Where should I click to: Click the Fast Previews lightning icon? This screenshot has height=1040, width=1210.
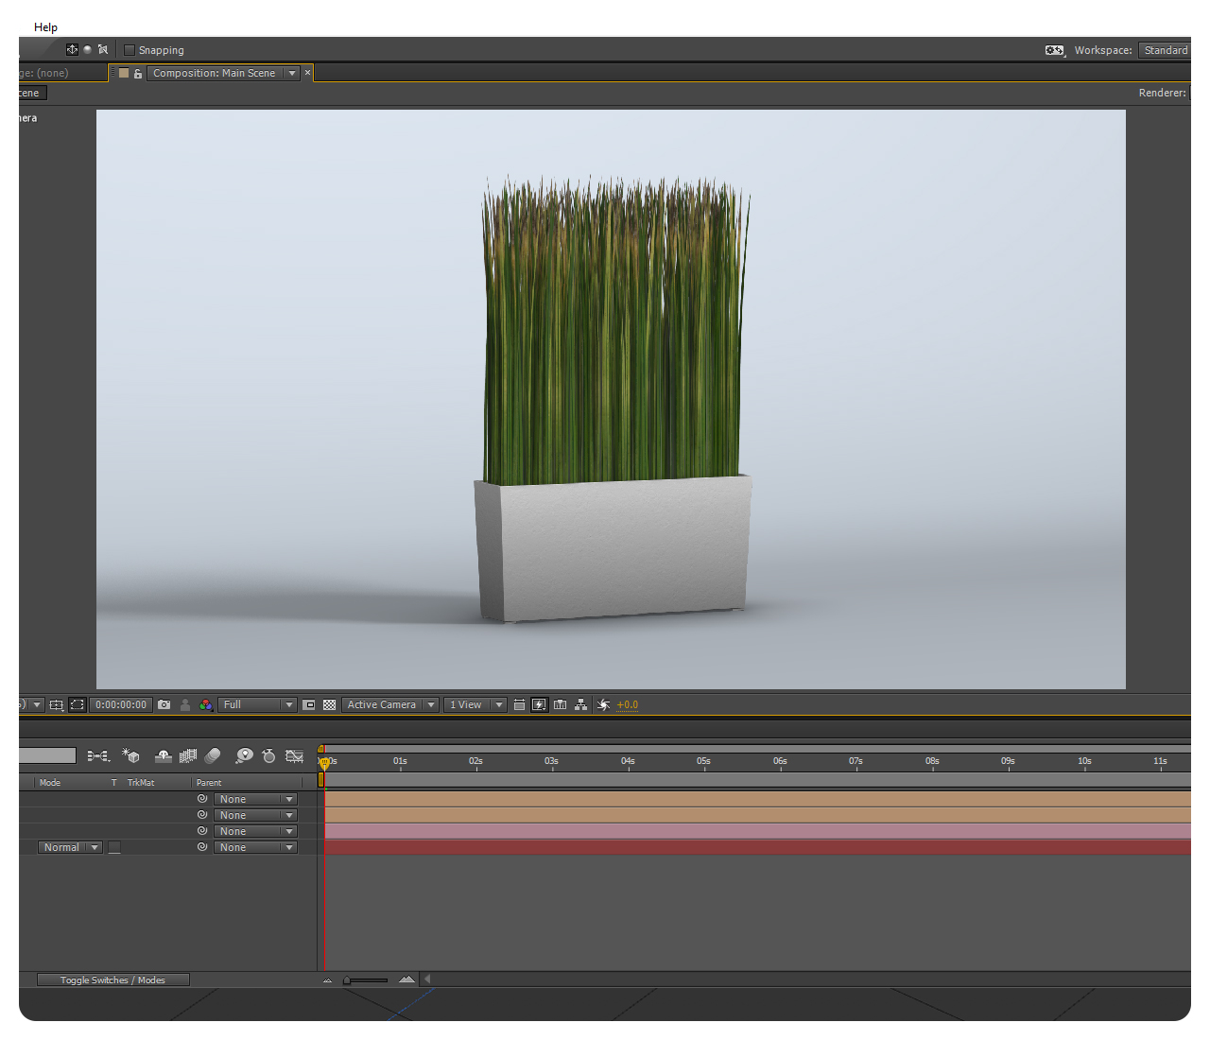pos(539,705)
